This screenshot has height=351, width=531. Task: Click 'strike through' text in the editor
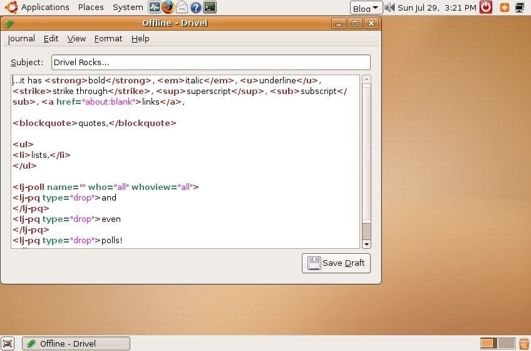point(80,92)
